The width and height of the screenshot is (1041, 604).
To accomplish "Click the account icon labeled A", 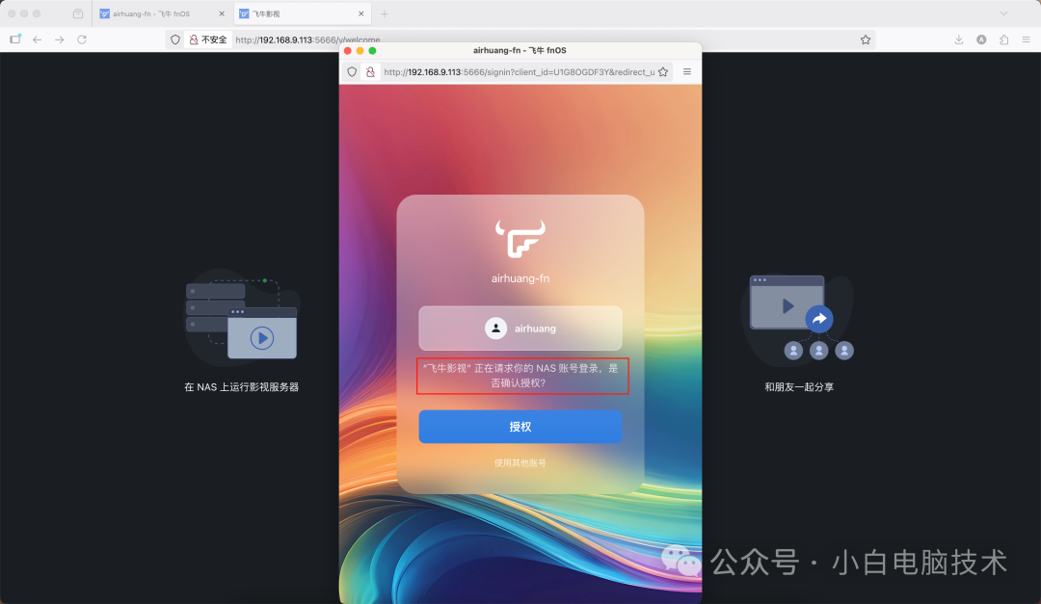I will [981, 39].
